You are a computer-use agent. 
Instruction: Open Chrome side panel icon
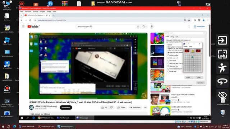[199, 20]
